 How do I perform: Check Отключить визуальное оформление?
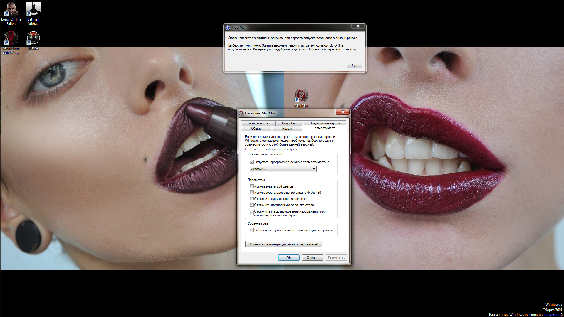[x=251, y=199]
